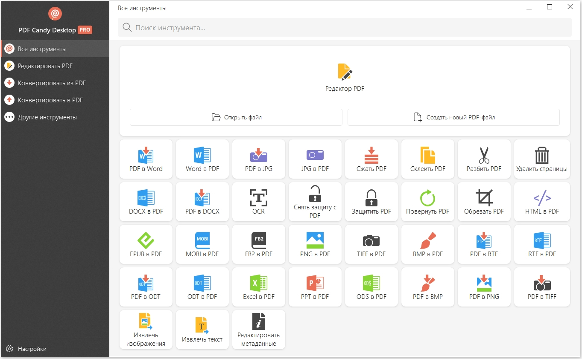This screenshot has height=359, width=582.
Task: Choose the Защитить PDF padlock tool
Action: 371,201
